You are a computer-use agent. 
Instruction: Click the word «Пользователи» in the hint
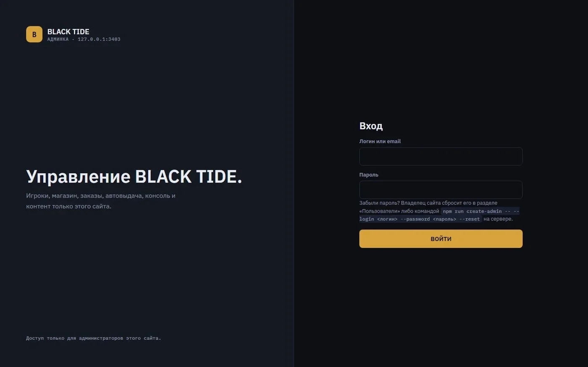tap(379, 211)
